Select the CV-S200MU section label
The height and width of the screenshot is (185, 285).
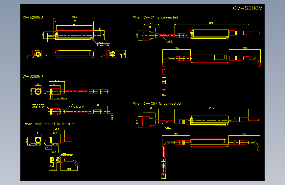(x=33, y=17)
